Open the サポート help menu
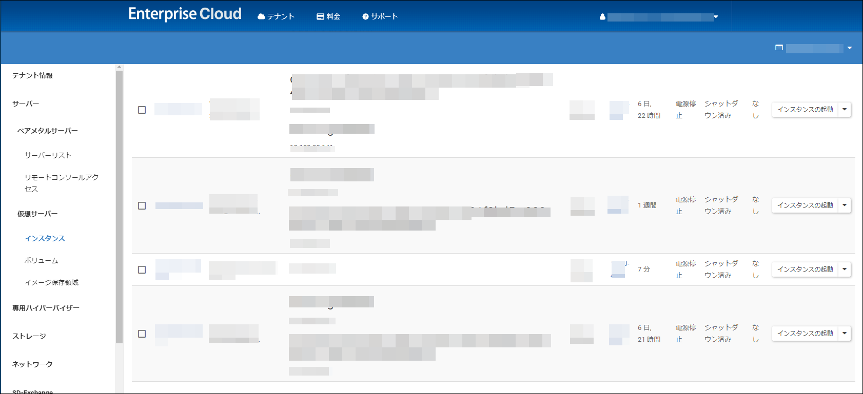The height and width of the screenshot is (394, 863). tap(380, 16)
